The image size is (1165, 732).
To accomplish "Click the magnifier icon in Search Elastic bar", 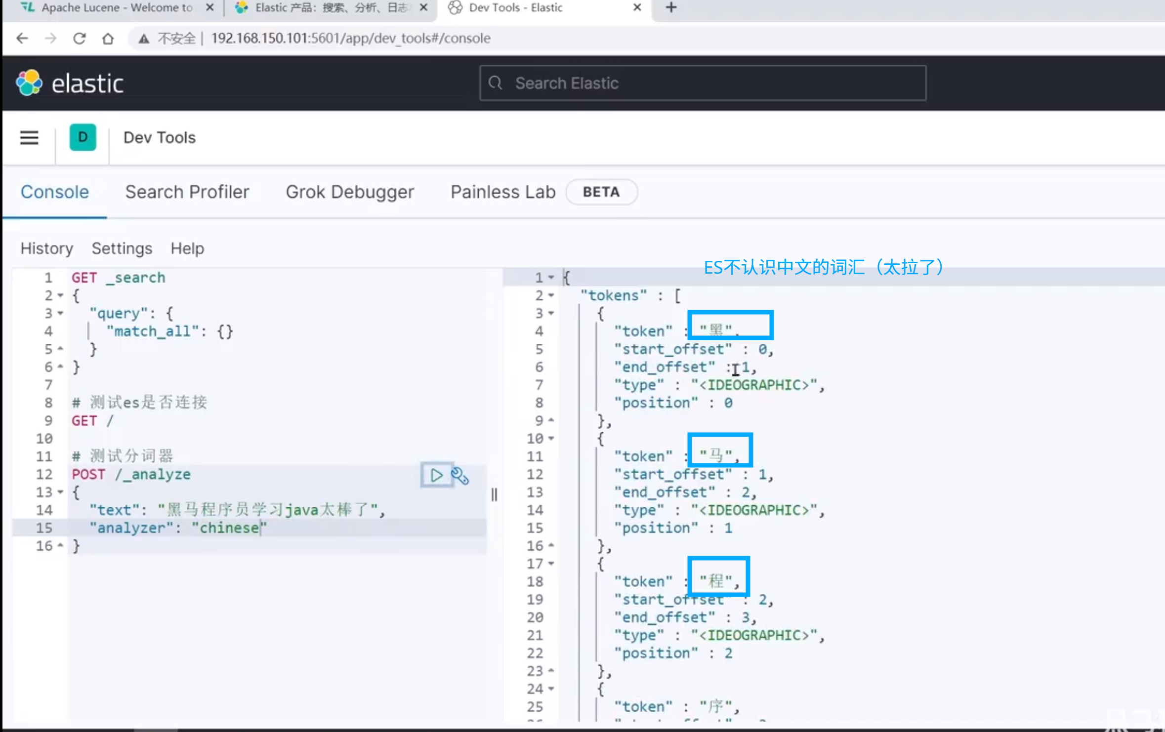I will 496,82.
